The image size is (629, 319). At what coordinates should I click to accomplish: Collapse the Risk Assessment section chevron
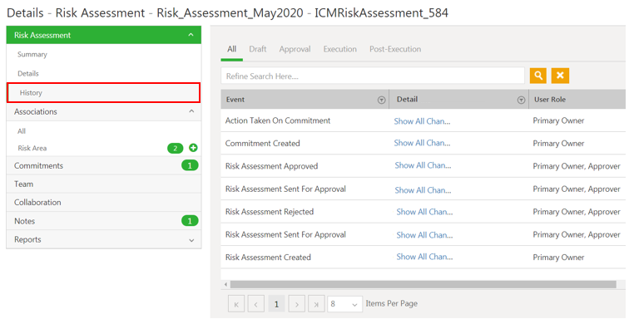click(x=191, y=35)
